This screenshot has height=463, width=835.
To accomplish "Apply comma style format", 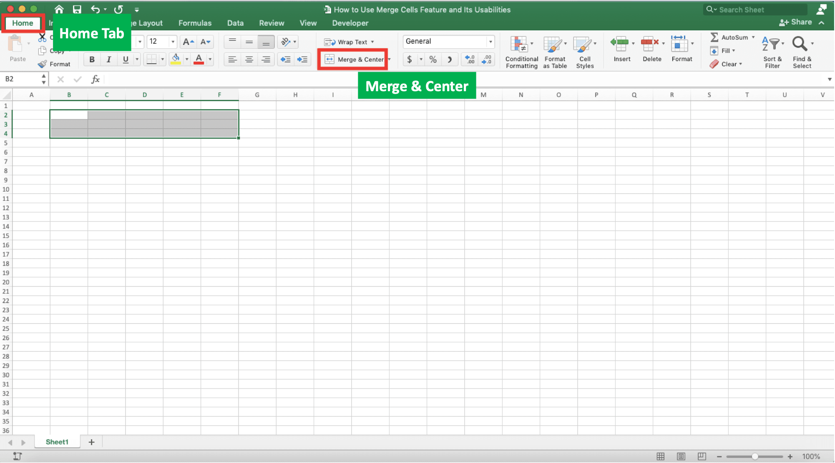I will pos(450,60).
